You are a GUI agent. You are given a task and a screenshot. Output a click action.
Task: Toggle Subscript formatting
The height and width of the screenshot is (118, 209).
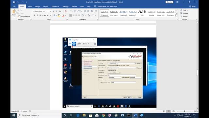[47, 15]
